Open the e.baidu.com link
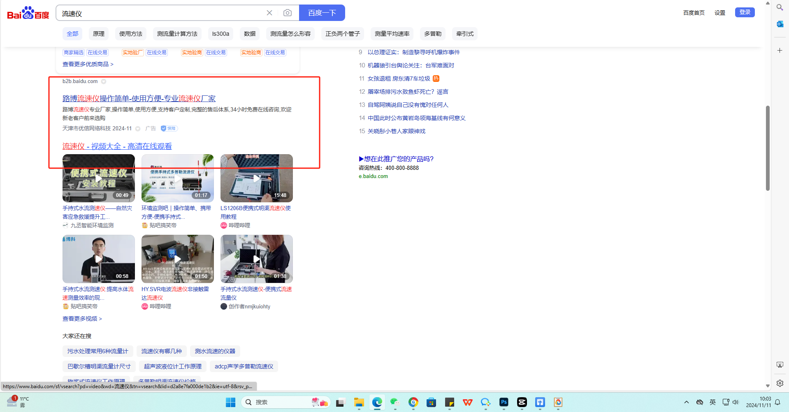Image resolution: width=789 pixels, height=412 pixels. tap(373, 176)
